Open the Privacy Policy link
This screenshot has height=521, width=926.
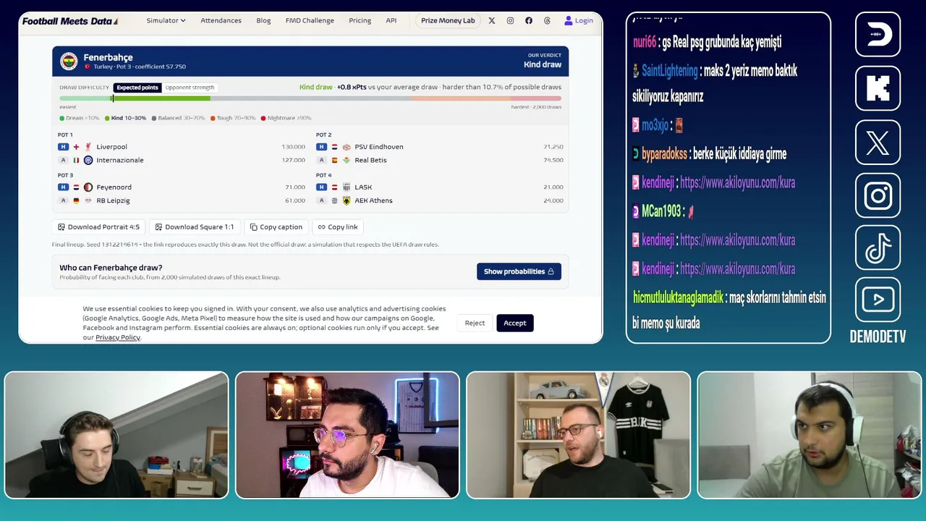click(x=118, y=338)
